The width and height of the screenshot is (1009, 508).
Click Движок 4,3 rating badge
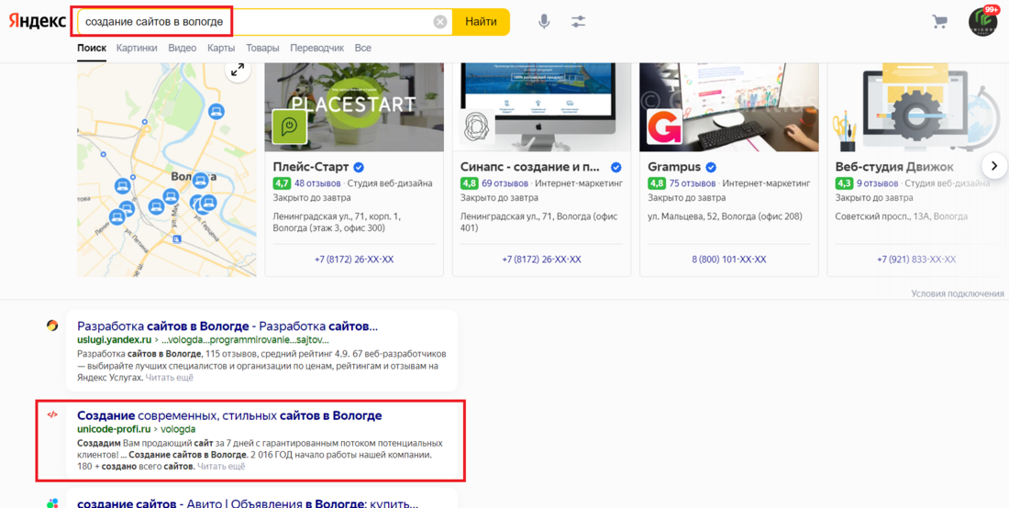[x=844, y=184]
